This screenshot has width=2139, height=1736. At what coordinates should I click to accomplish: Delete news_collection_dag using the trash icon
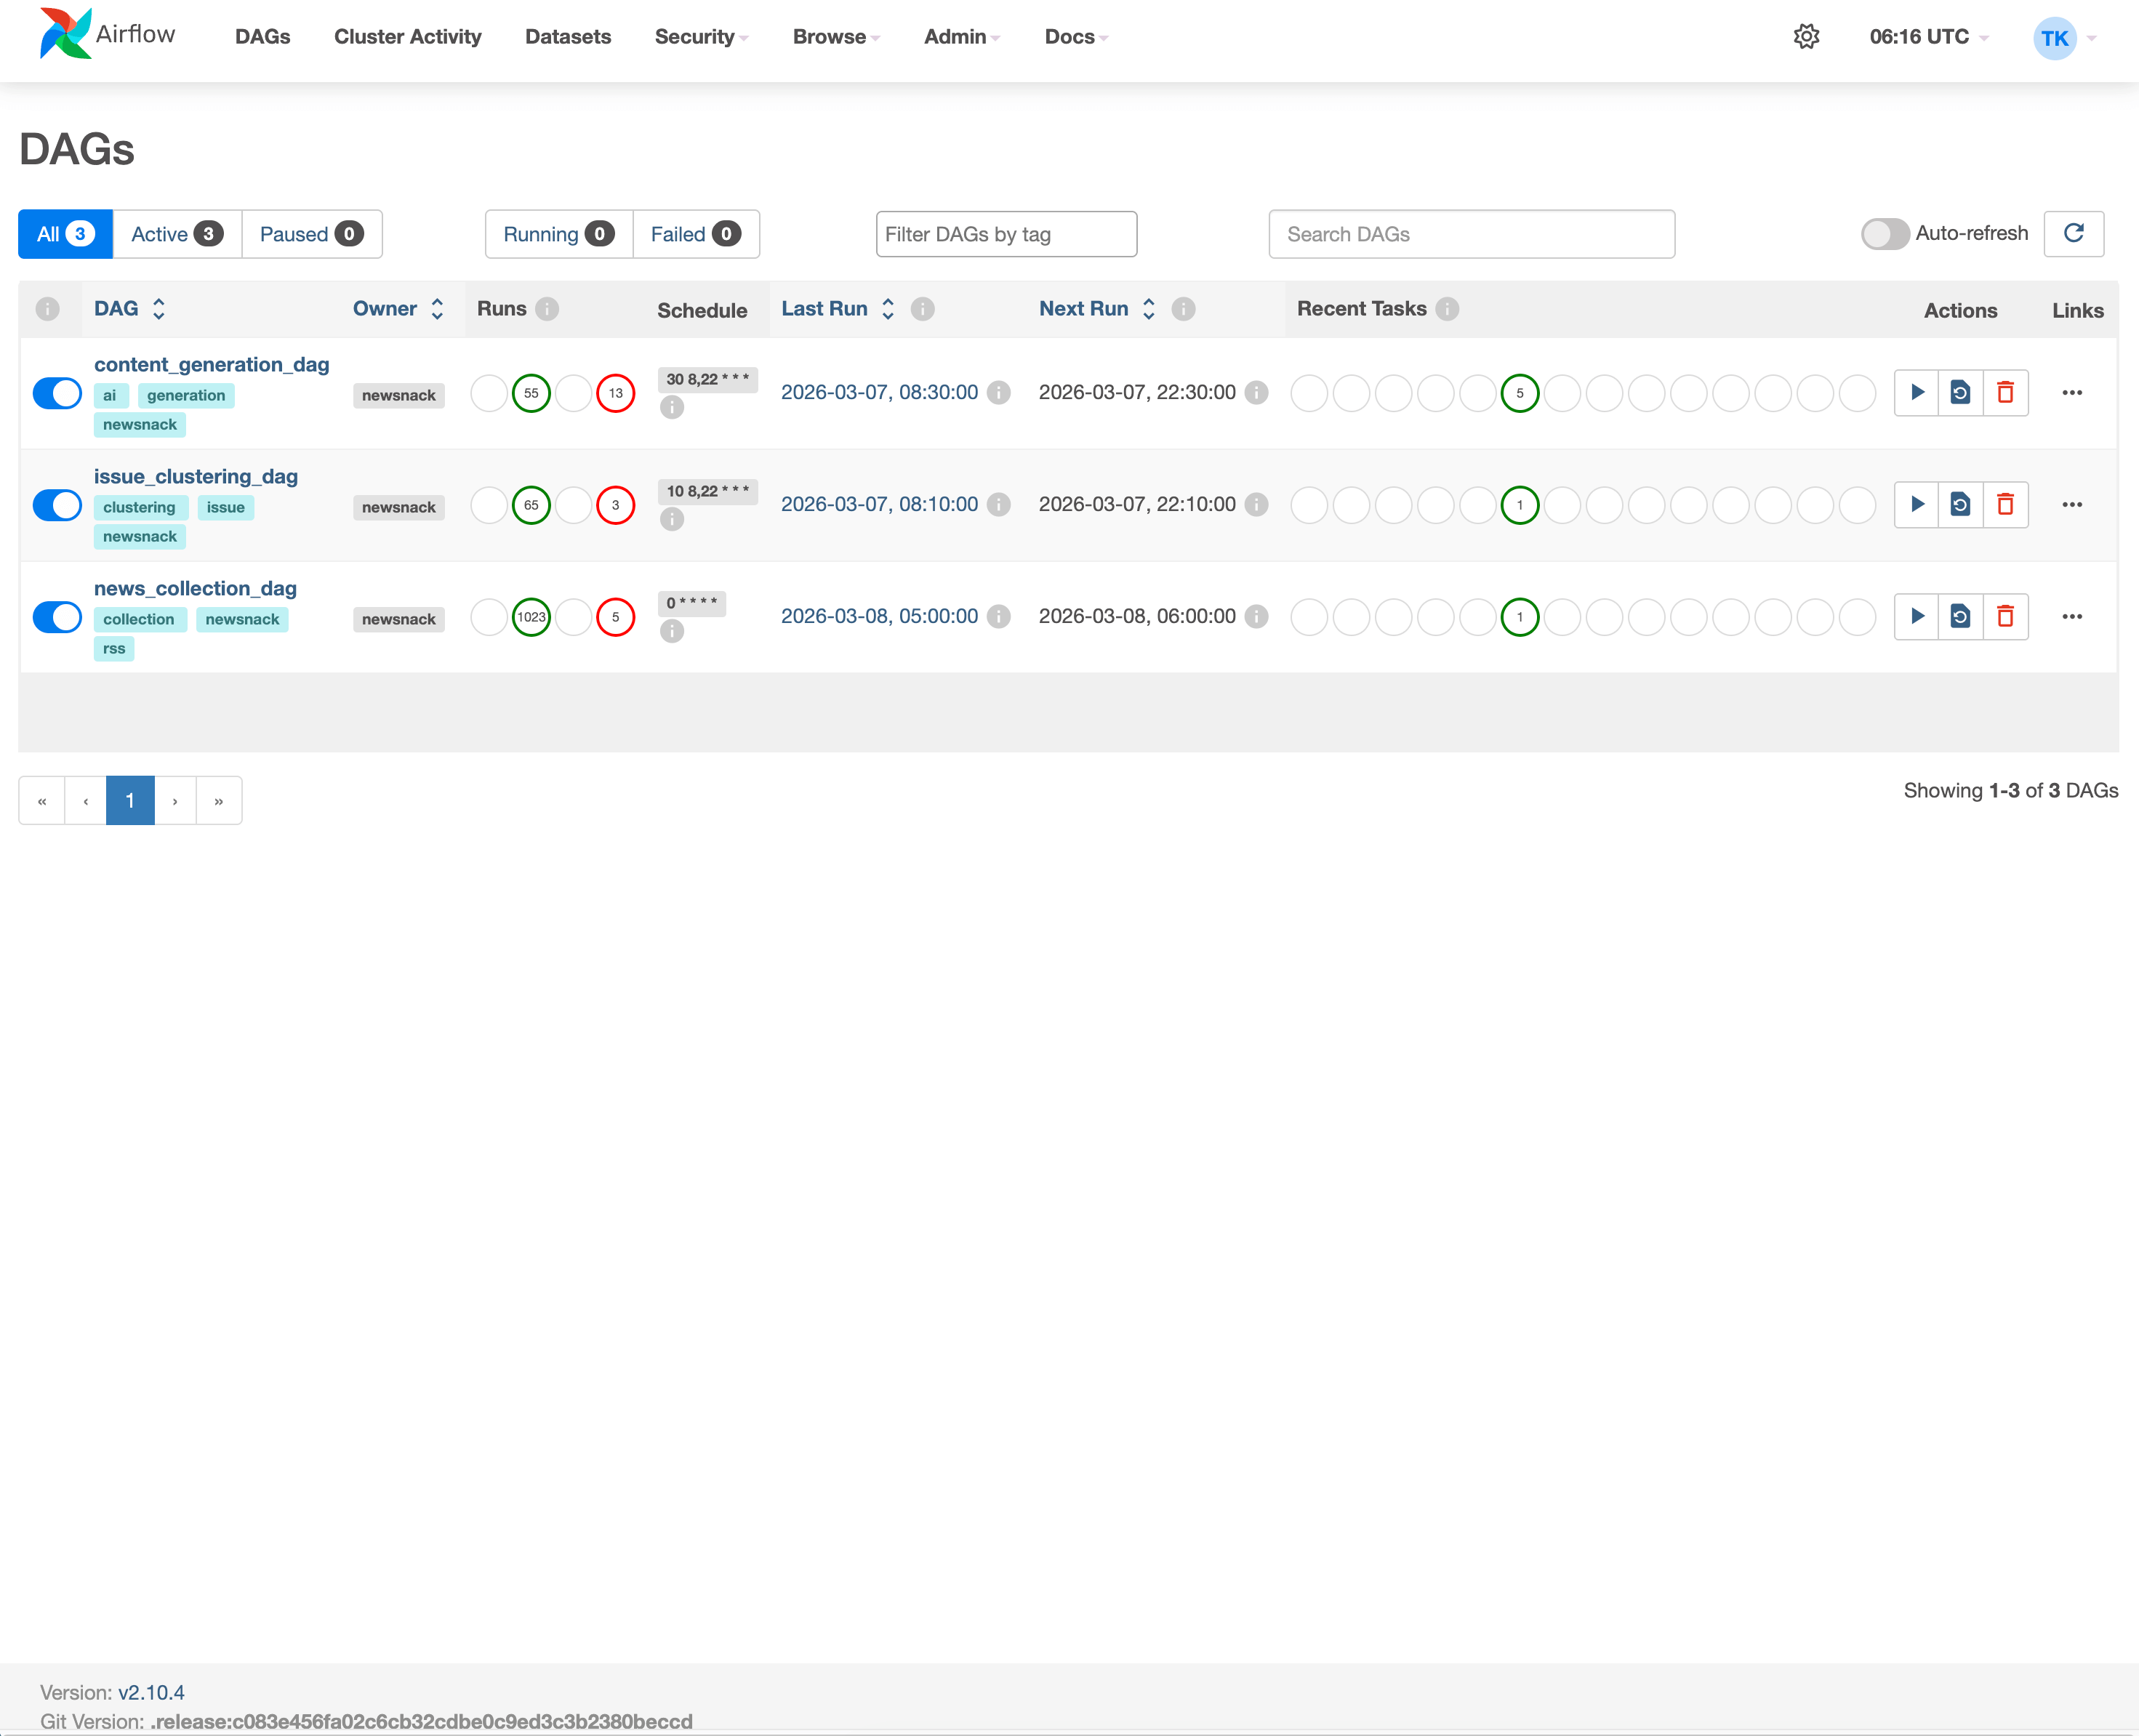point(2005,616)
